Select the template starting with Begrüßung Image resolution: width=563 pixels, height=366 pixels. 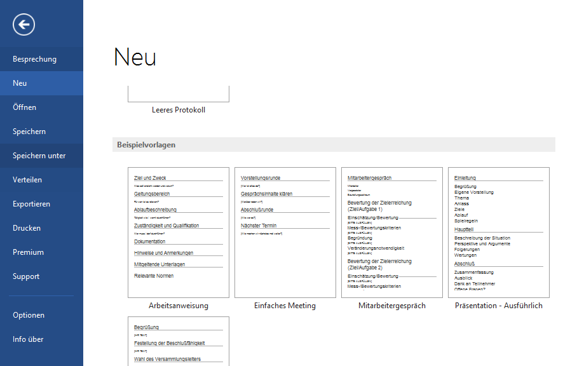point(179,341)
